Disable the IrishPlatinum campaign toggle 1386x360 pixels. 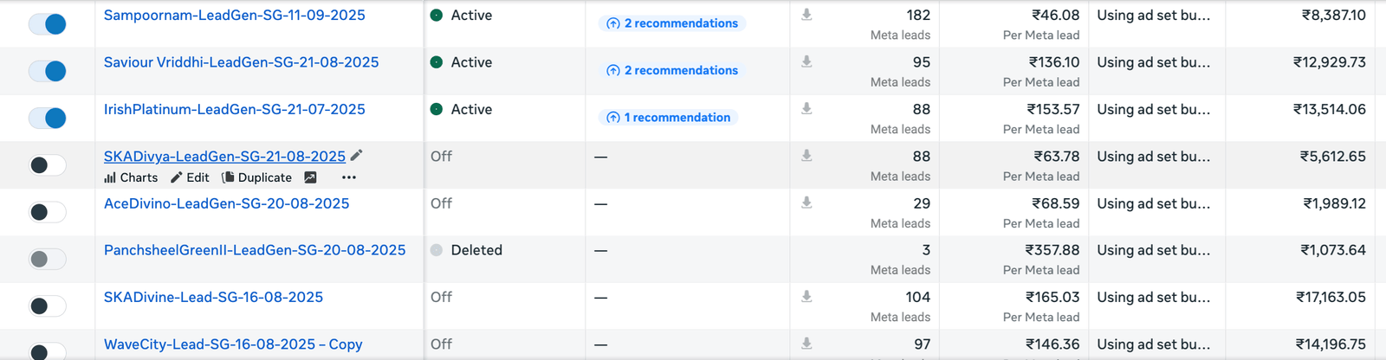click(x=48, y=118)
